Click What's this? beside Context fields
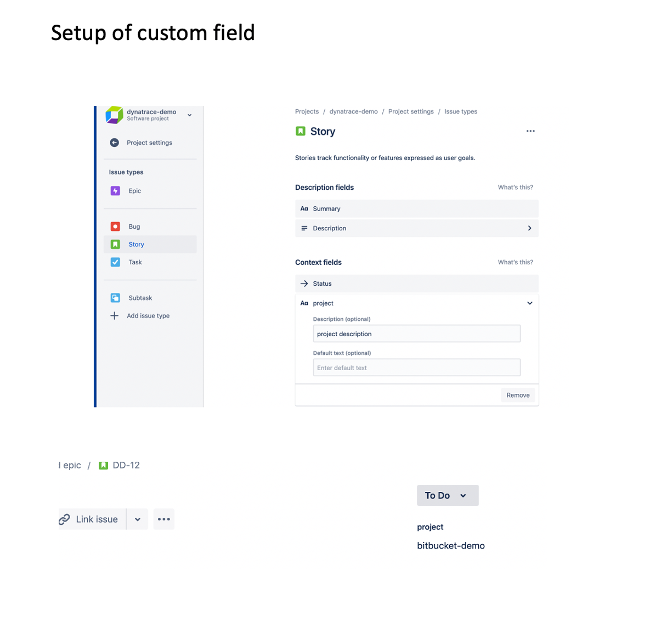Screen dimensions: 650x617 click(x=515, y=262)
